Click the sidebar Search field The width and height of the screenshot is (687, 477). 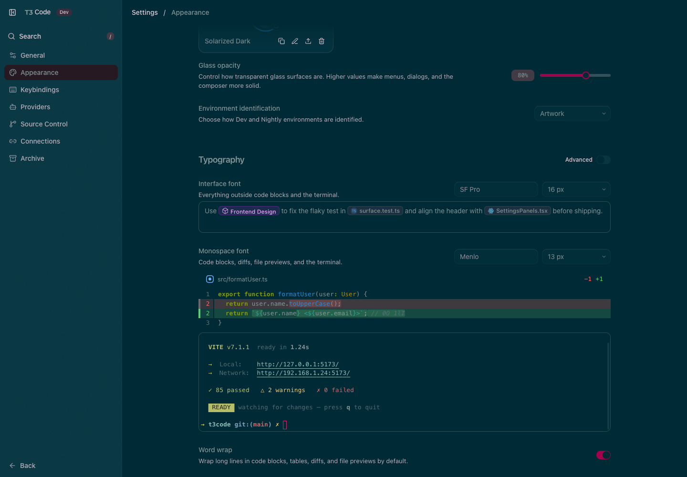click(61, 36)
